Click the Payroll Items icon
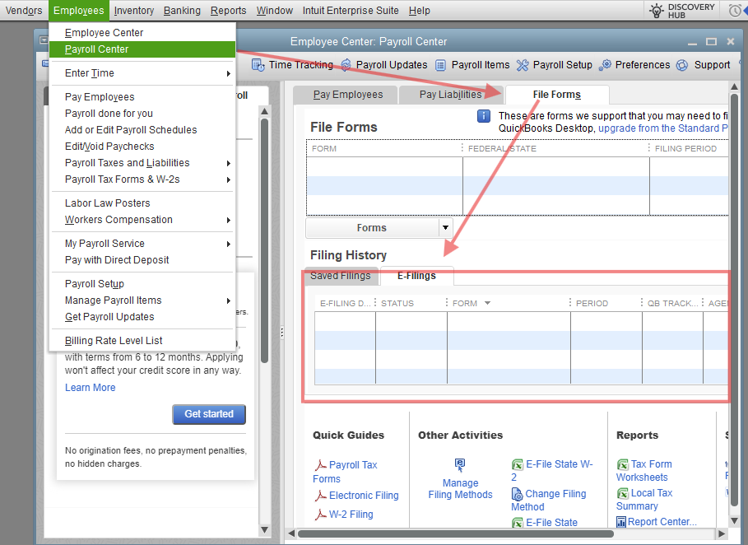 [x=441, y=65]
